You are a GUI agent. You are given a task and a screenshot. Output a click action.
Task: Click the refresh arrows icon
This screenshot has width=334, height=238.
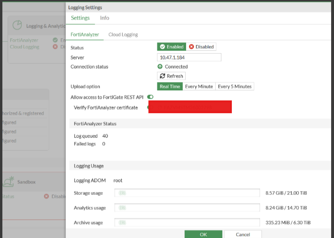point(163,76)
